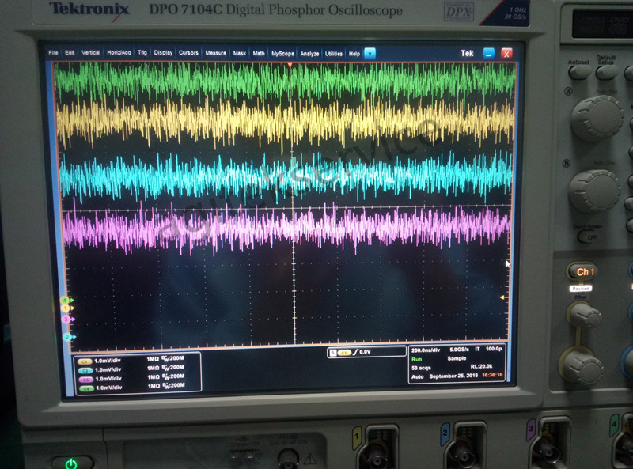Viewport: 633px width, 469px height.
Task: Click channel 2 ground reference marker
Action: tap(68, 337)
